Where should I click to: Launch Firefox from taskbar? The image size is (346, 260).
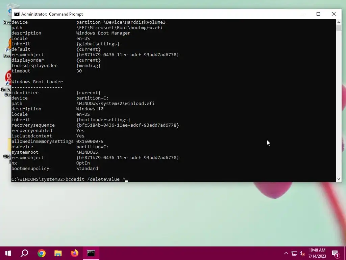point(75,253)
